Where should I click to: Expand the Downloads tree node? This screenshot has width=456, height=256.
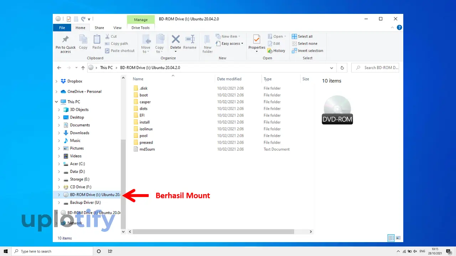point(59,133)
